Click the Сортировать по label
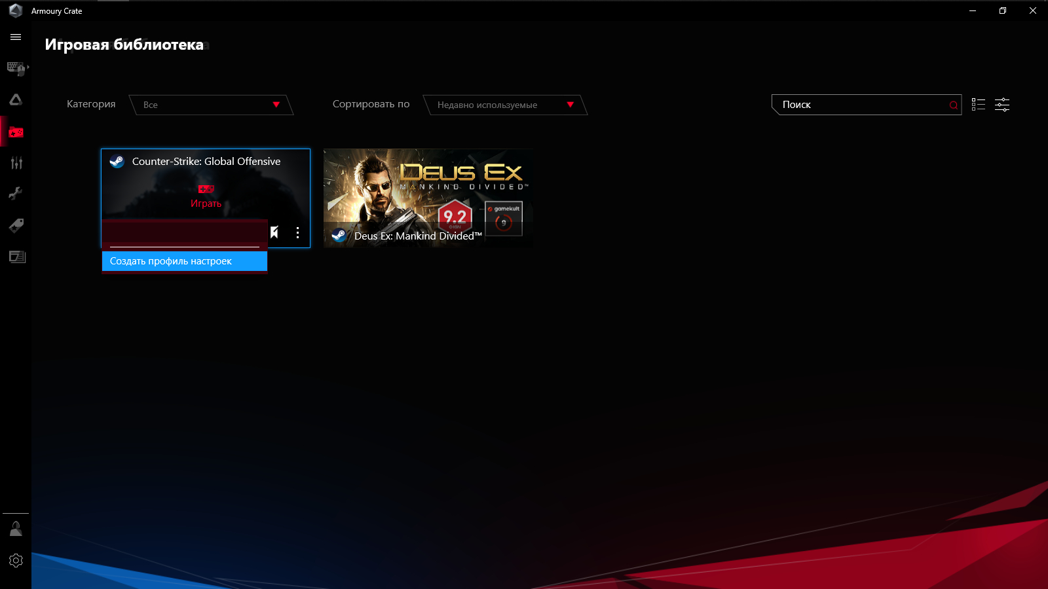The height and width of the screenshot is (589, 1048). pyautogui.click(x=371, y=104)
